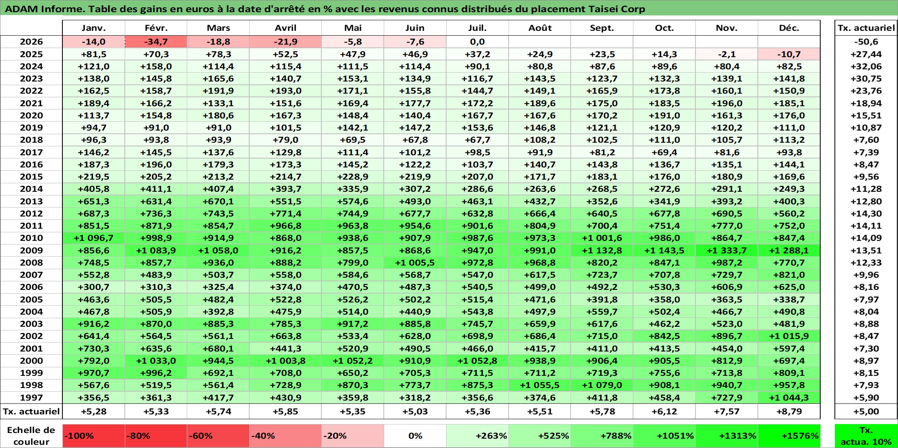Select the +300,7 cell for Janv. 2006
898x448 pixels.
coord(94,287)
